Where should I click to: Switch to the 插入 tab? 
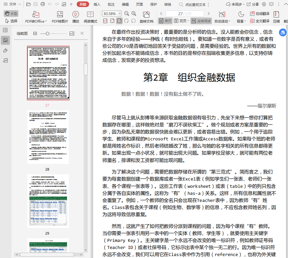tap(97, 5)
